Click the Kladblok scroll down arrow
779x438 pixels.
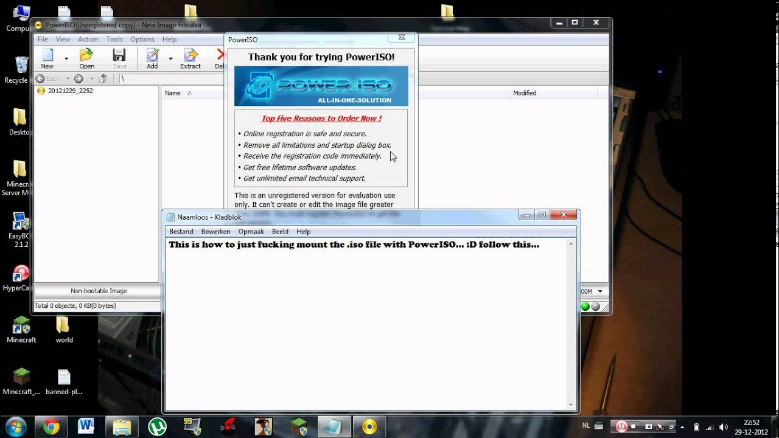point(571,405)
